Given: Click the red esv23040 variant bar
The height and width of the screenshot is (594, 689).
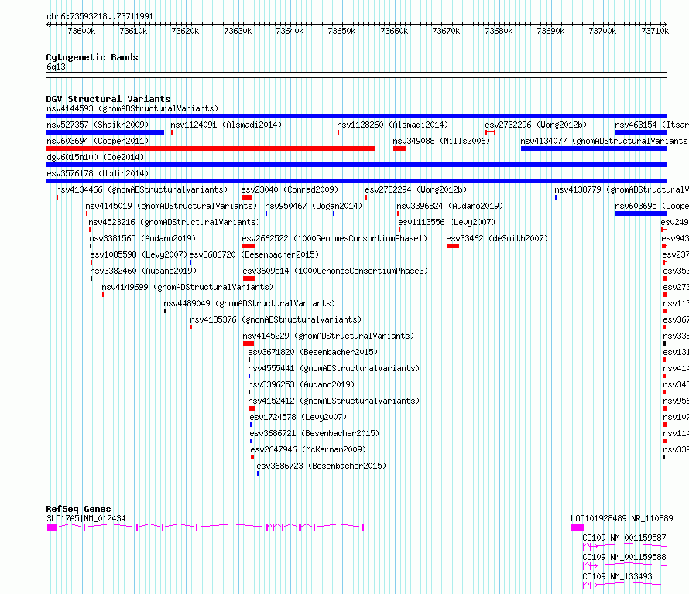Looking at the screenshot, I should [x=247, y=197].
